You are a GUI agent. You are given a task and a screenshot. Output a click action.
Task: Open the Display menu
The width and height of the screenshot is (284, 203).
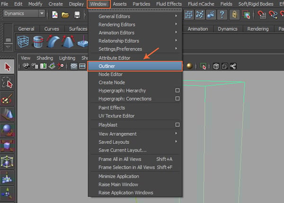tap(76, 4)
